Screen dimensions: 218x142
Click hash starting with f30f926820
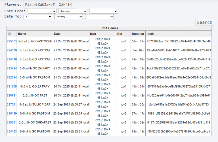(179, 131)
